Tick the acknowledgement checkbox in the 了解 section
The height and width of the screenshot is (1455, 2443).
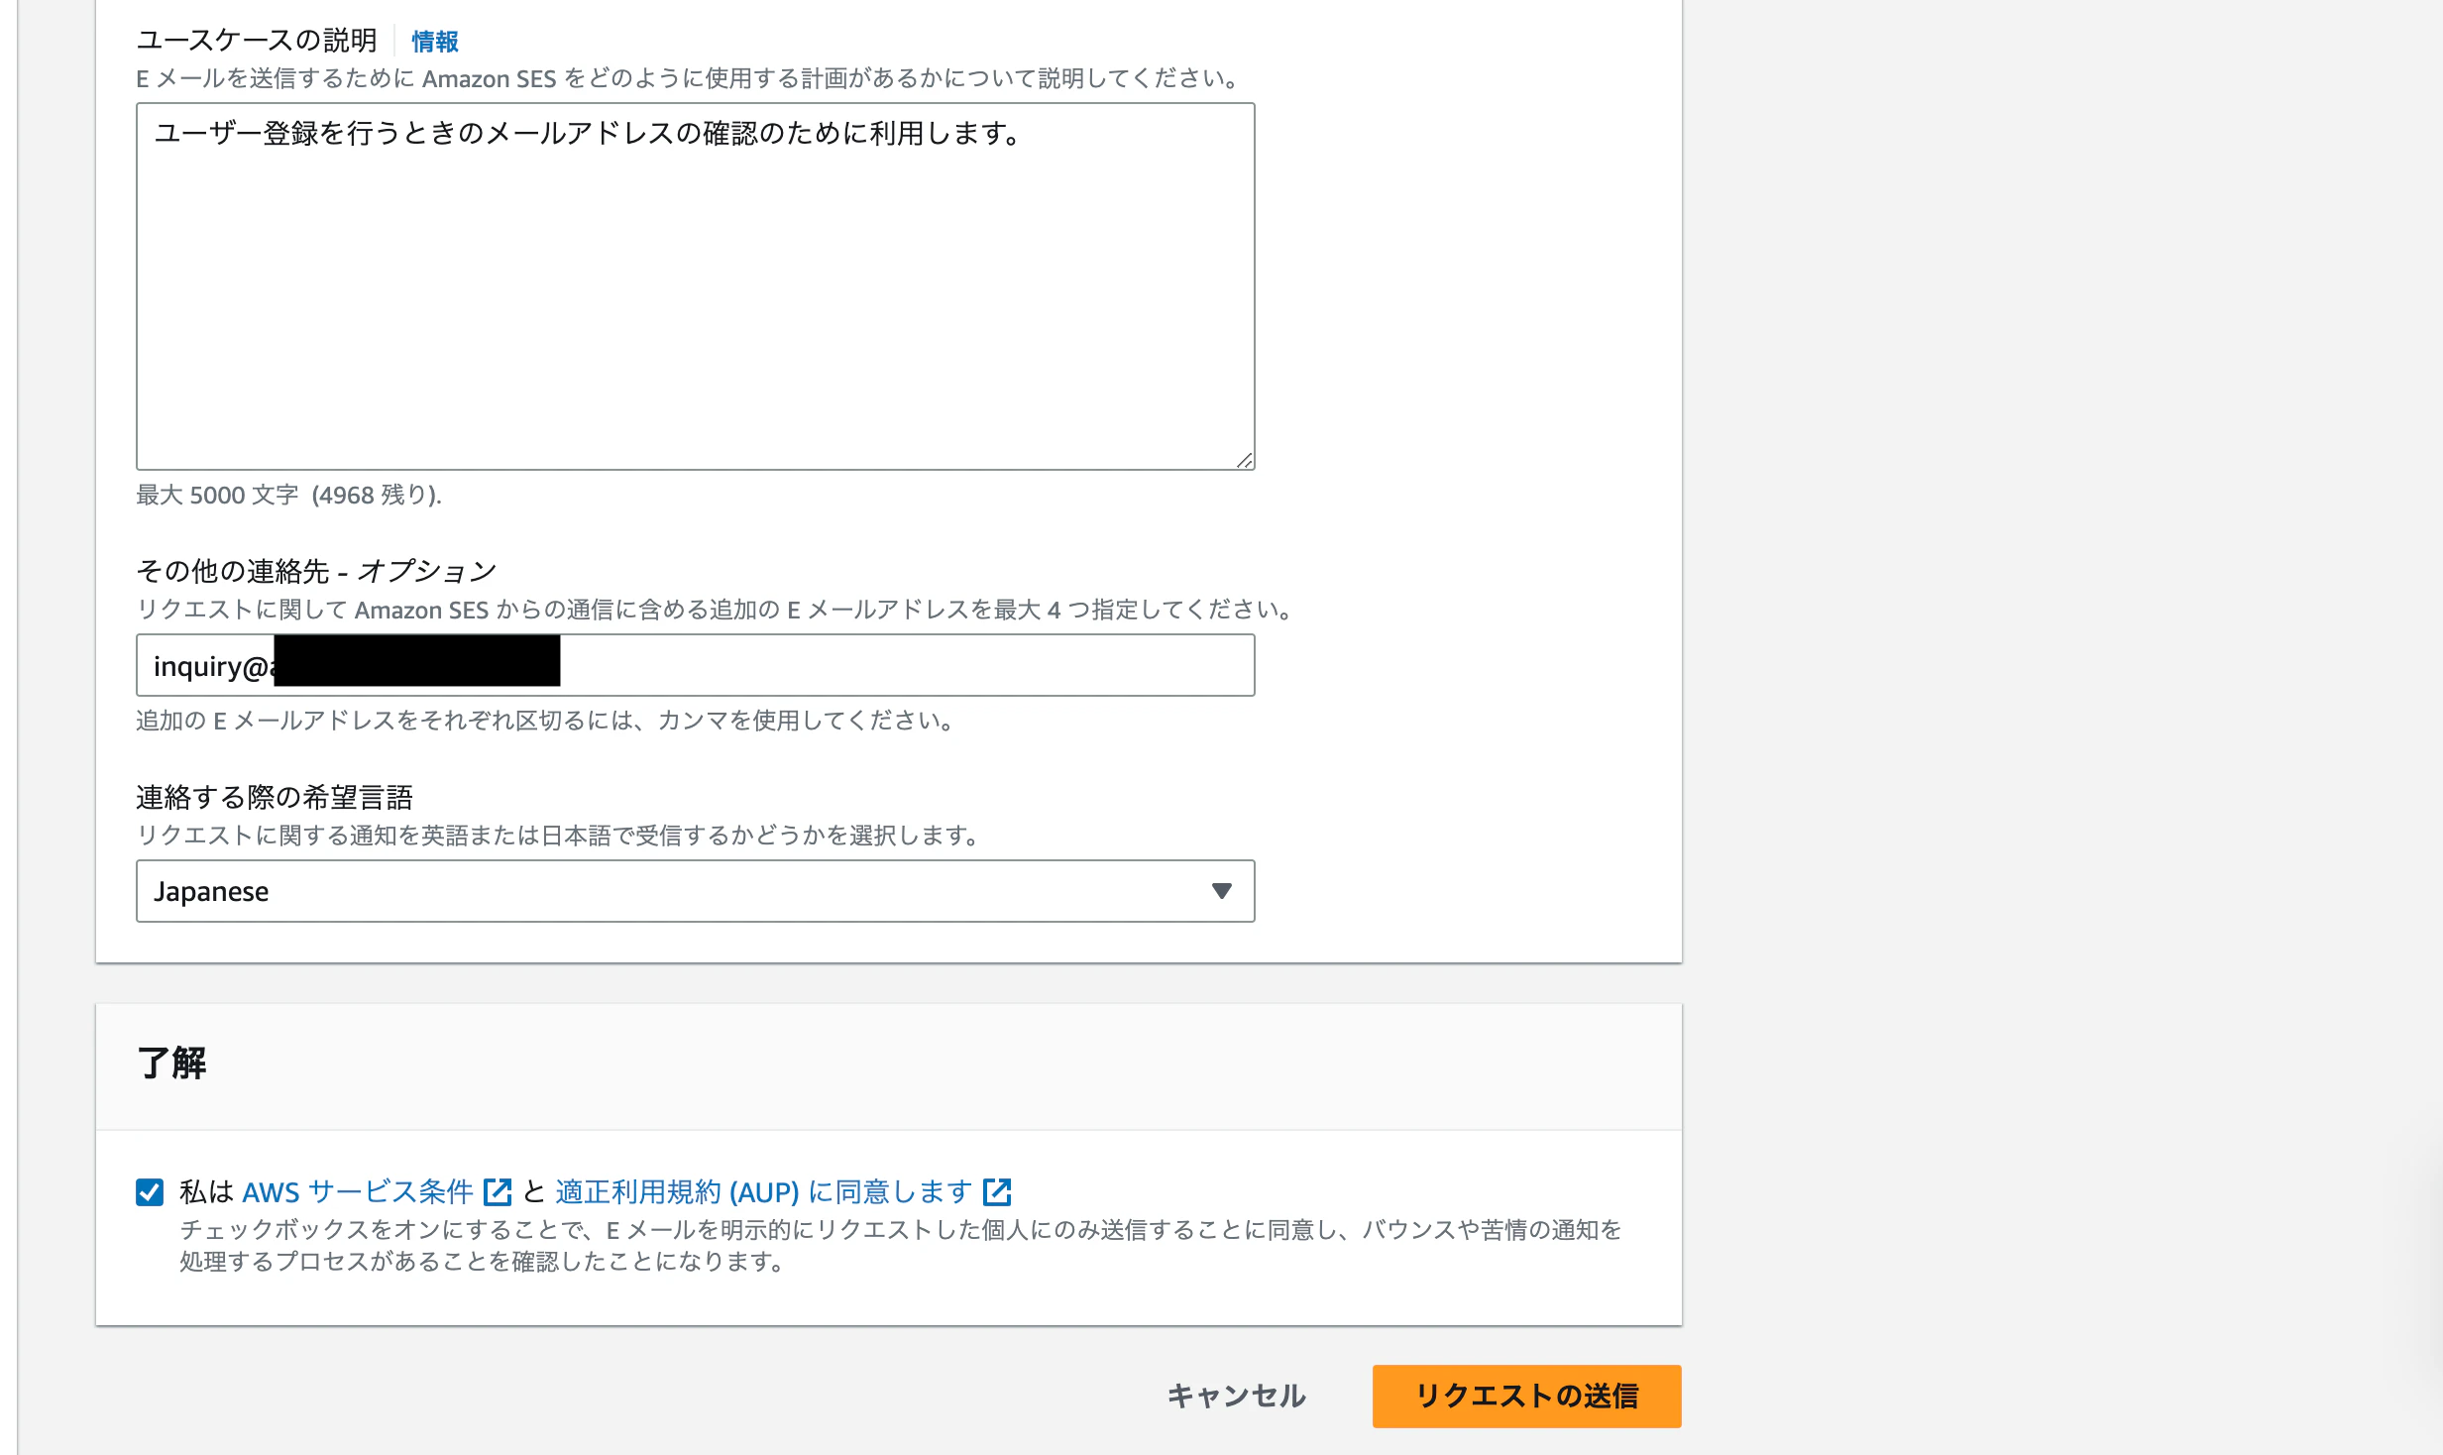pyautogui.click(x=149, y=1192)
